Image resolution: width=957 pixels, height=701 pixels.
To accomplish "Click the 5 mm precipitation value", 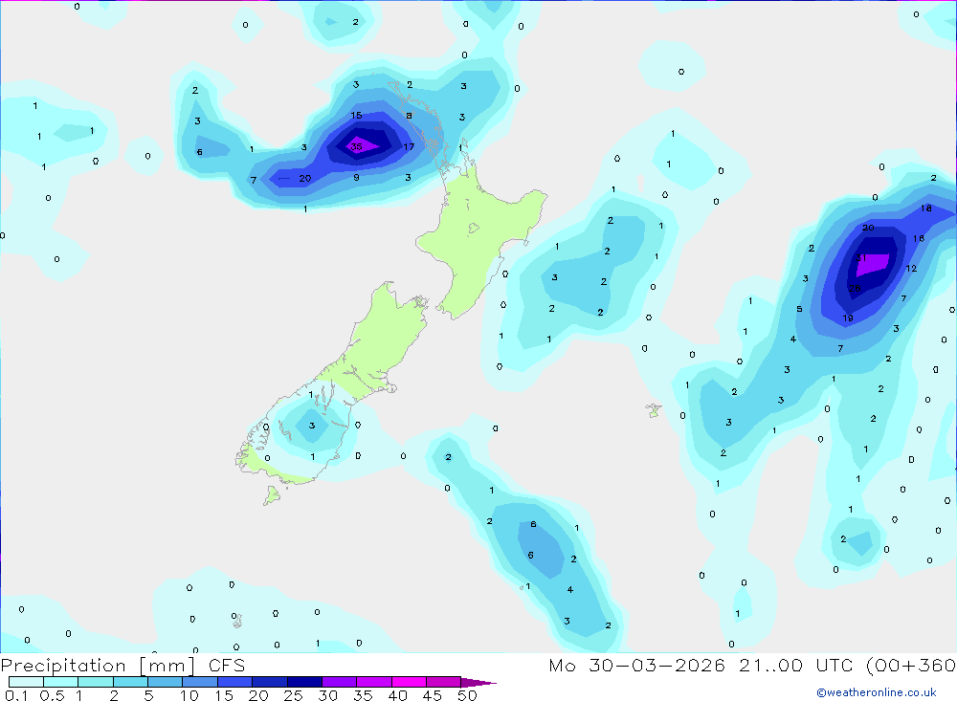I will [x=799, y=309].
